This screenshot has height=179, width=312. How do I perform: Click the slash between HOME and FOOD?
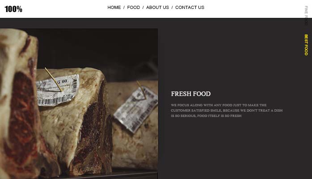click(x=124, y=8)
